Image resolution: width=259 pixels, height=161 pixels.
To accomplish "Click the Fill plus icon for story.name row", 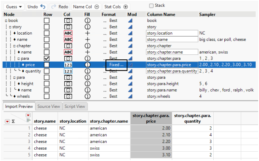I will (87, 40).
